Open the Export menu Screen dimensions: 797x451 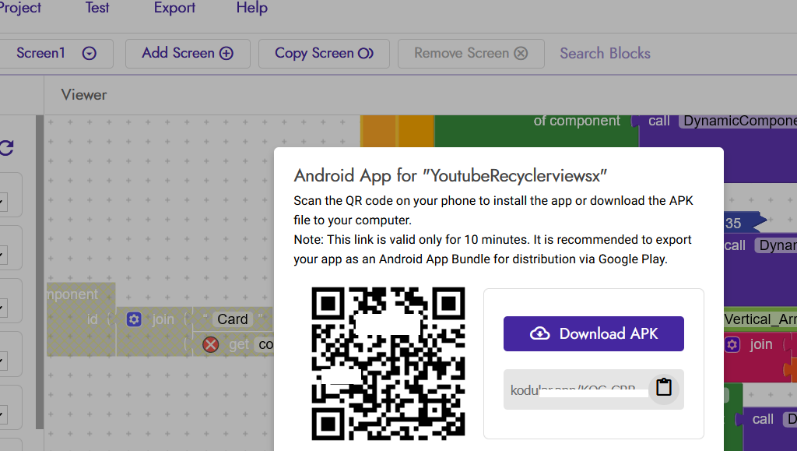[x=174, y=8]
